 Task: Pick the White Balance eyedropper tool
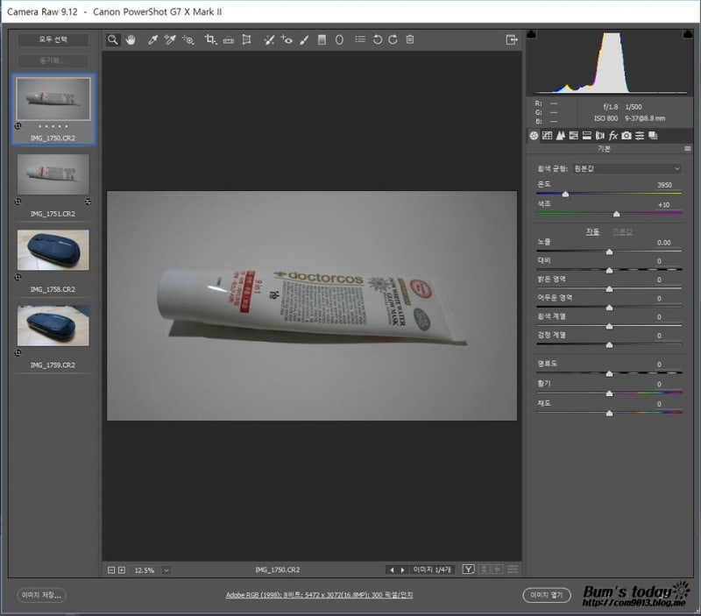click(x=152, y=39)
